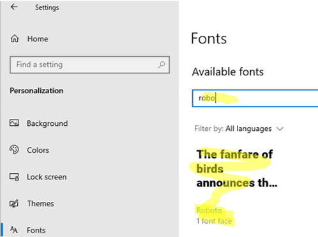
Task: Click the Settings window title text
Action: pyautogui.click(x=47, y=8)
